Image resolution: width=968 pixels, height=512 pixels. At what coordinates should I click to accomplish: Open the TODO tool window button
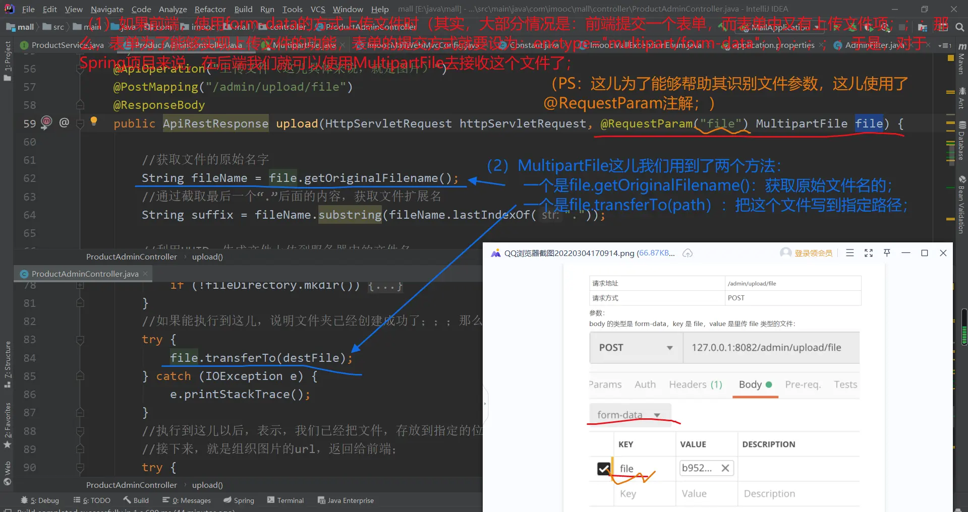point(92,500)
